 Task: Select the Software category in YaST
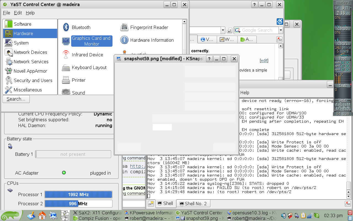pyautogui.click(x=30, y=24)
